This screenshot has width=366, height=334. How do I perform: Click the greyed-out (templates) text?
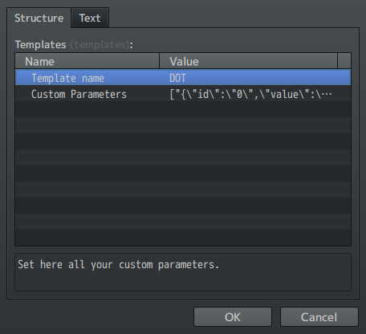(100, 44)
